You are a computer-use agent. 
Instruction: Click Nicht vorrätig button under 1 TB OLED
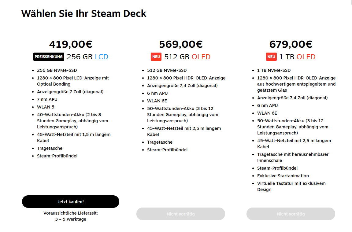click(291, 214)
